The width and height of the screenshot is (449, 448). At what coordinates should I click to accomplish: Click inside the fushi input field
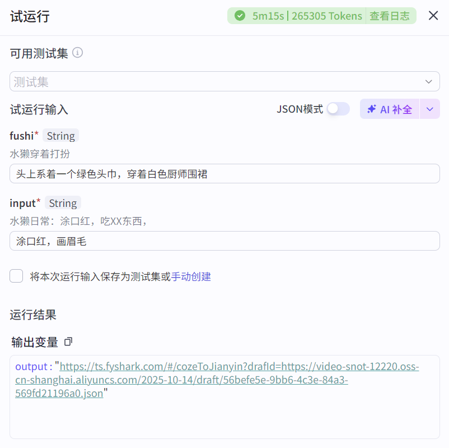pyautogui.click(x=224, y=173)
